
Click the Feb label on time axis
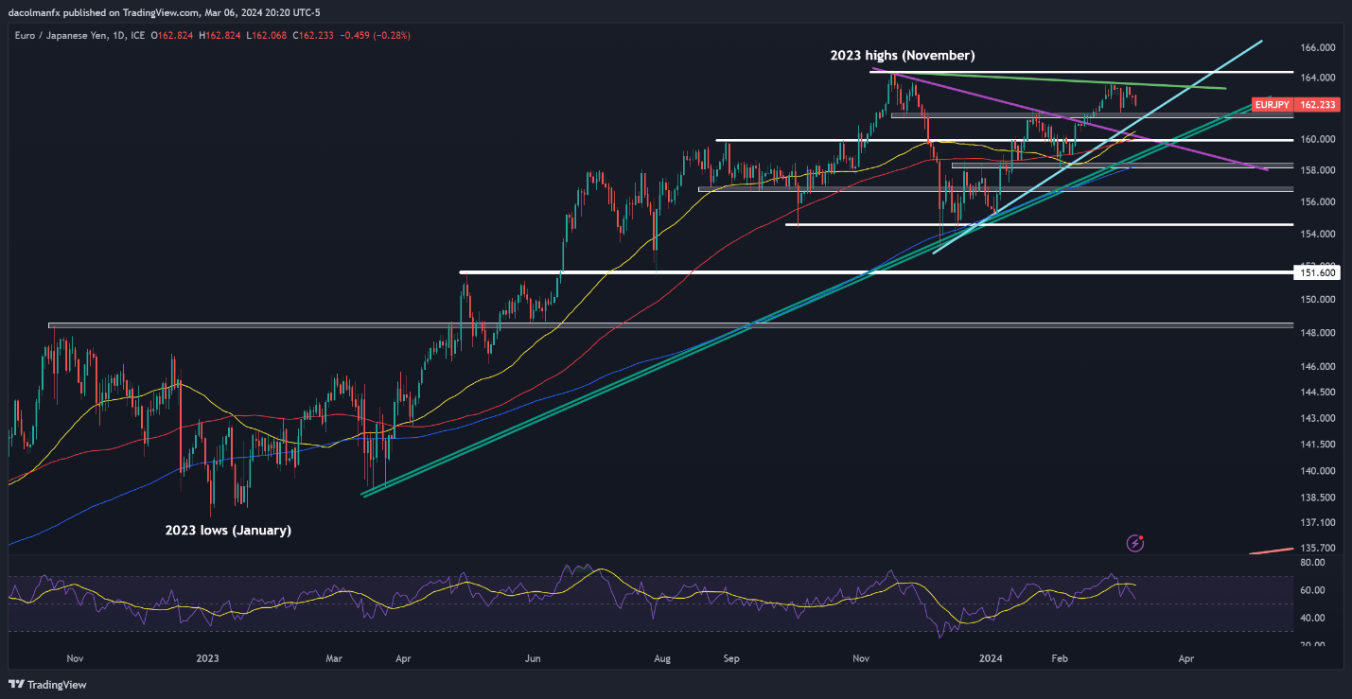tap(1059, 657)
